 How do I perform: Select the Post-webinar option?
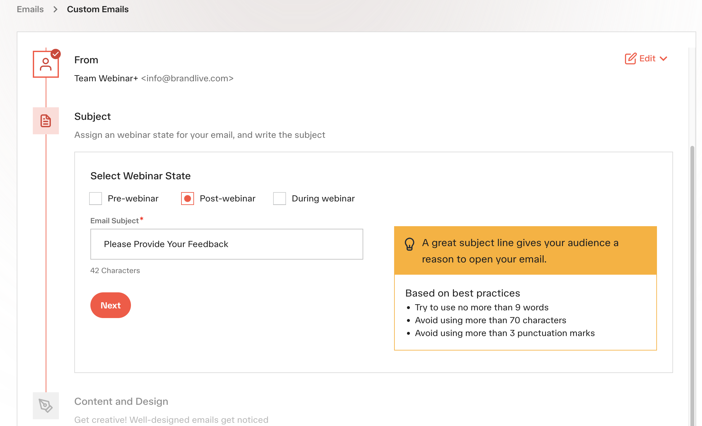(188, 199)
